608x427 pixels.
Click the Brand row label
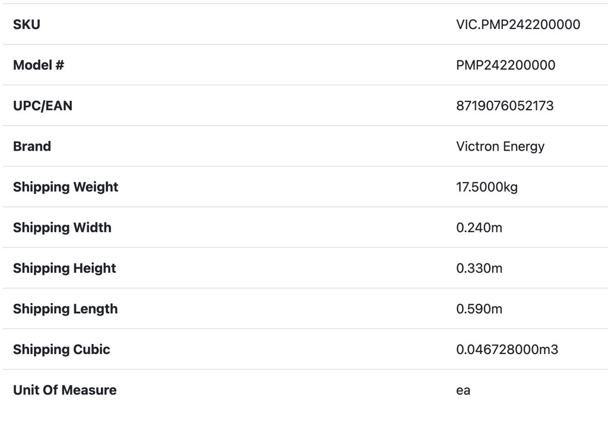pos(32,146)
